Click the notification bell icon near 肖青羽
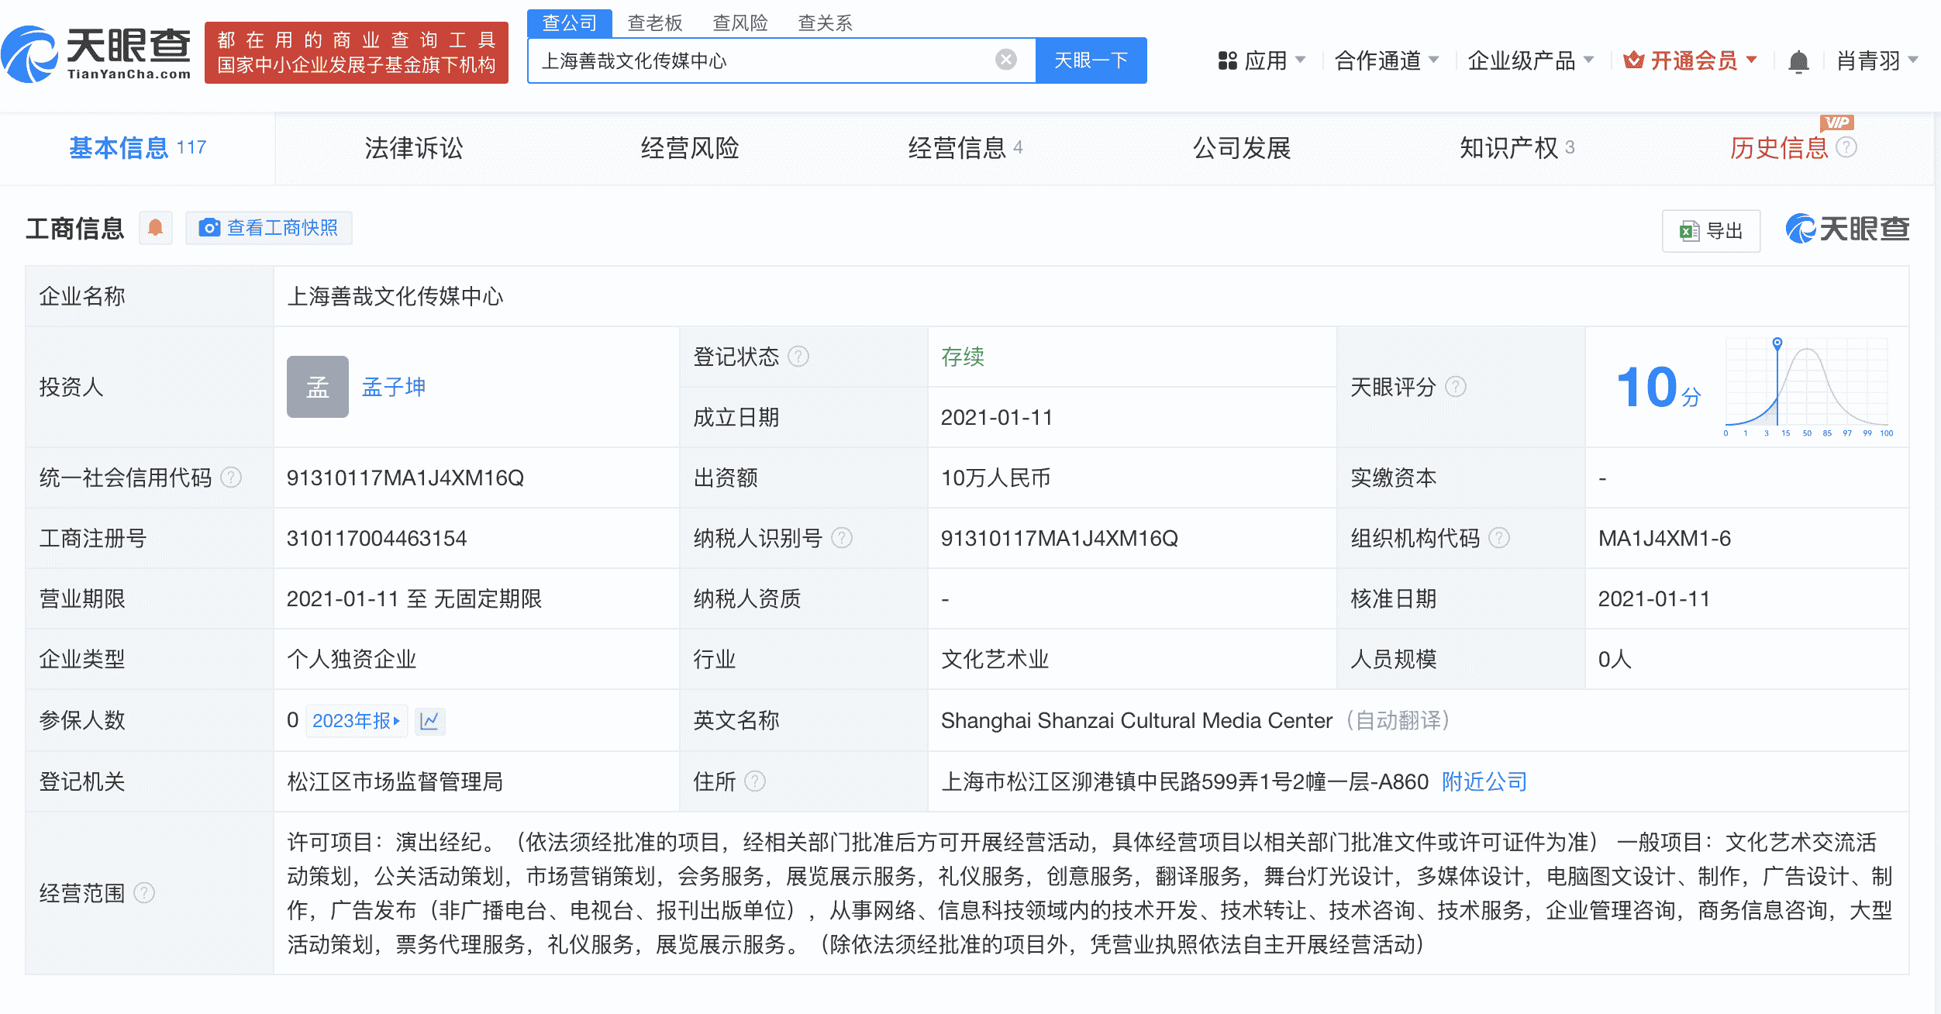This screenshot has height=1014, width=1941. [1797, 60]
